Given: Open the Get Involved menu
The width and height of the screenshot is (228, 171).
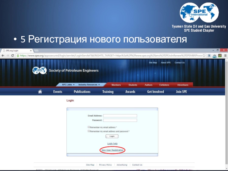Looking at the screenshot, I should pyautogui.click(x=155, y=91).
